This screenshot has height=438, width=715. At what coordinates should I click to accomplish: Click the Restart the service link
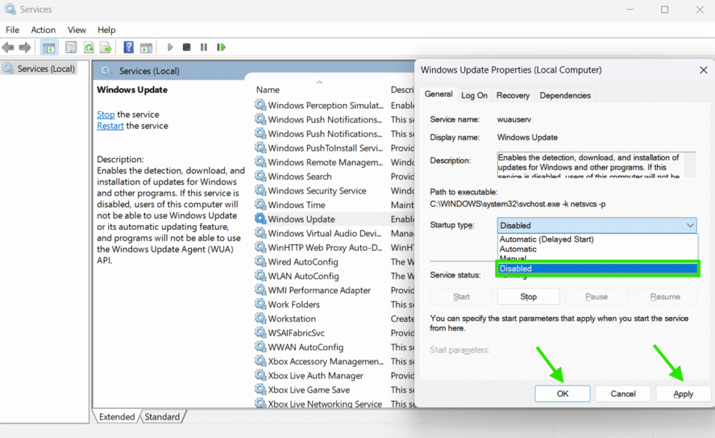click(x=110, y=126)
